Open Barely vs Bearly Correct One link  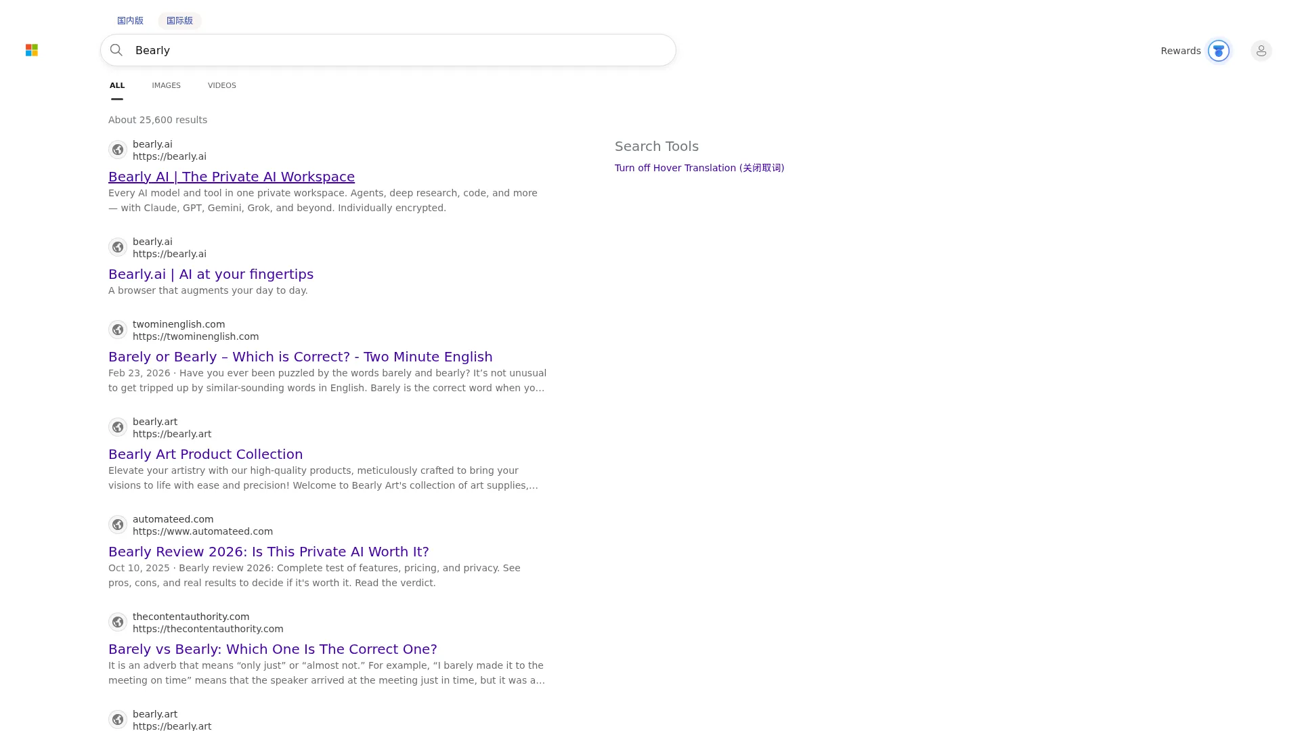273,649
